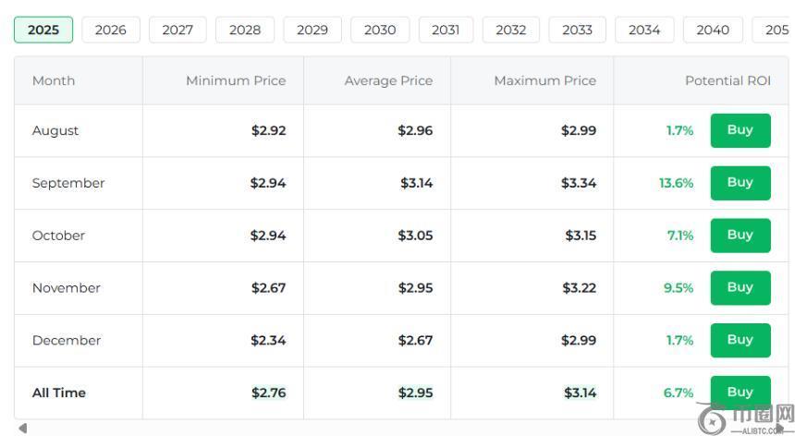
Task: Switch to the 2034 tab
Action: click(644, 30)
